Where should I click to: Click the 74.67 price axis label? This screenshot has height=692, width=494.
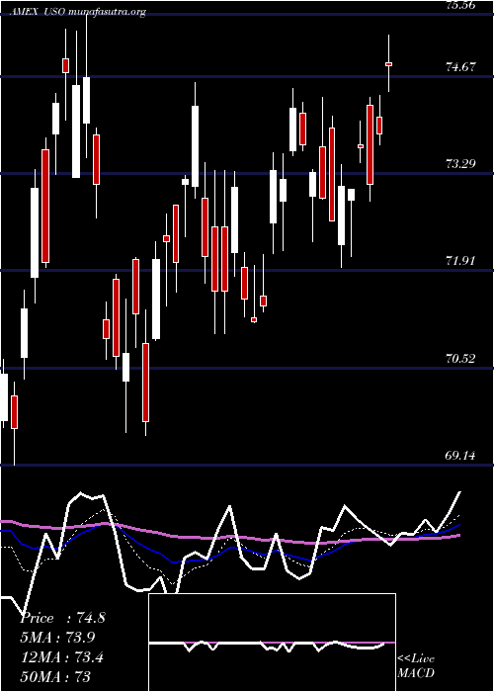(461, 67)
